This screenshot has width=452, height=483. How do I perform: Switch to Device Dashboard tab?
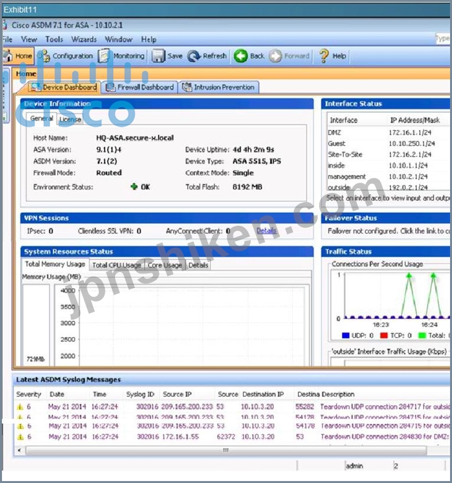tap(64, 87)
